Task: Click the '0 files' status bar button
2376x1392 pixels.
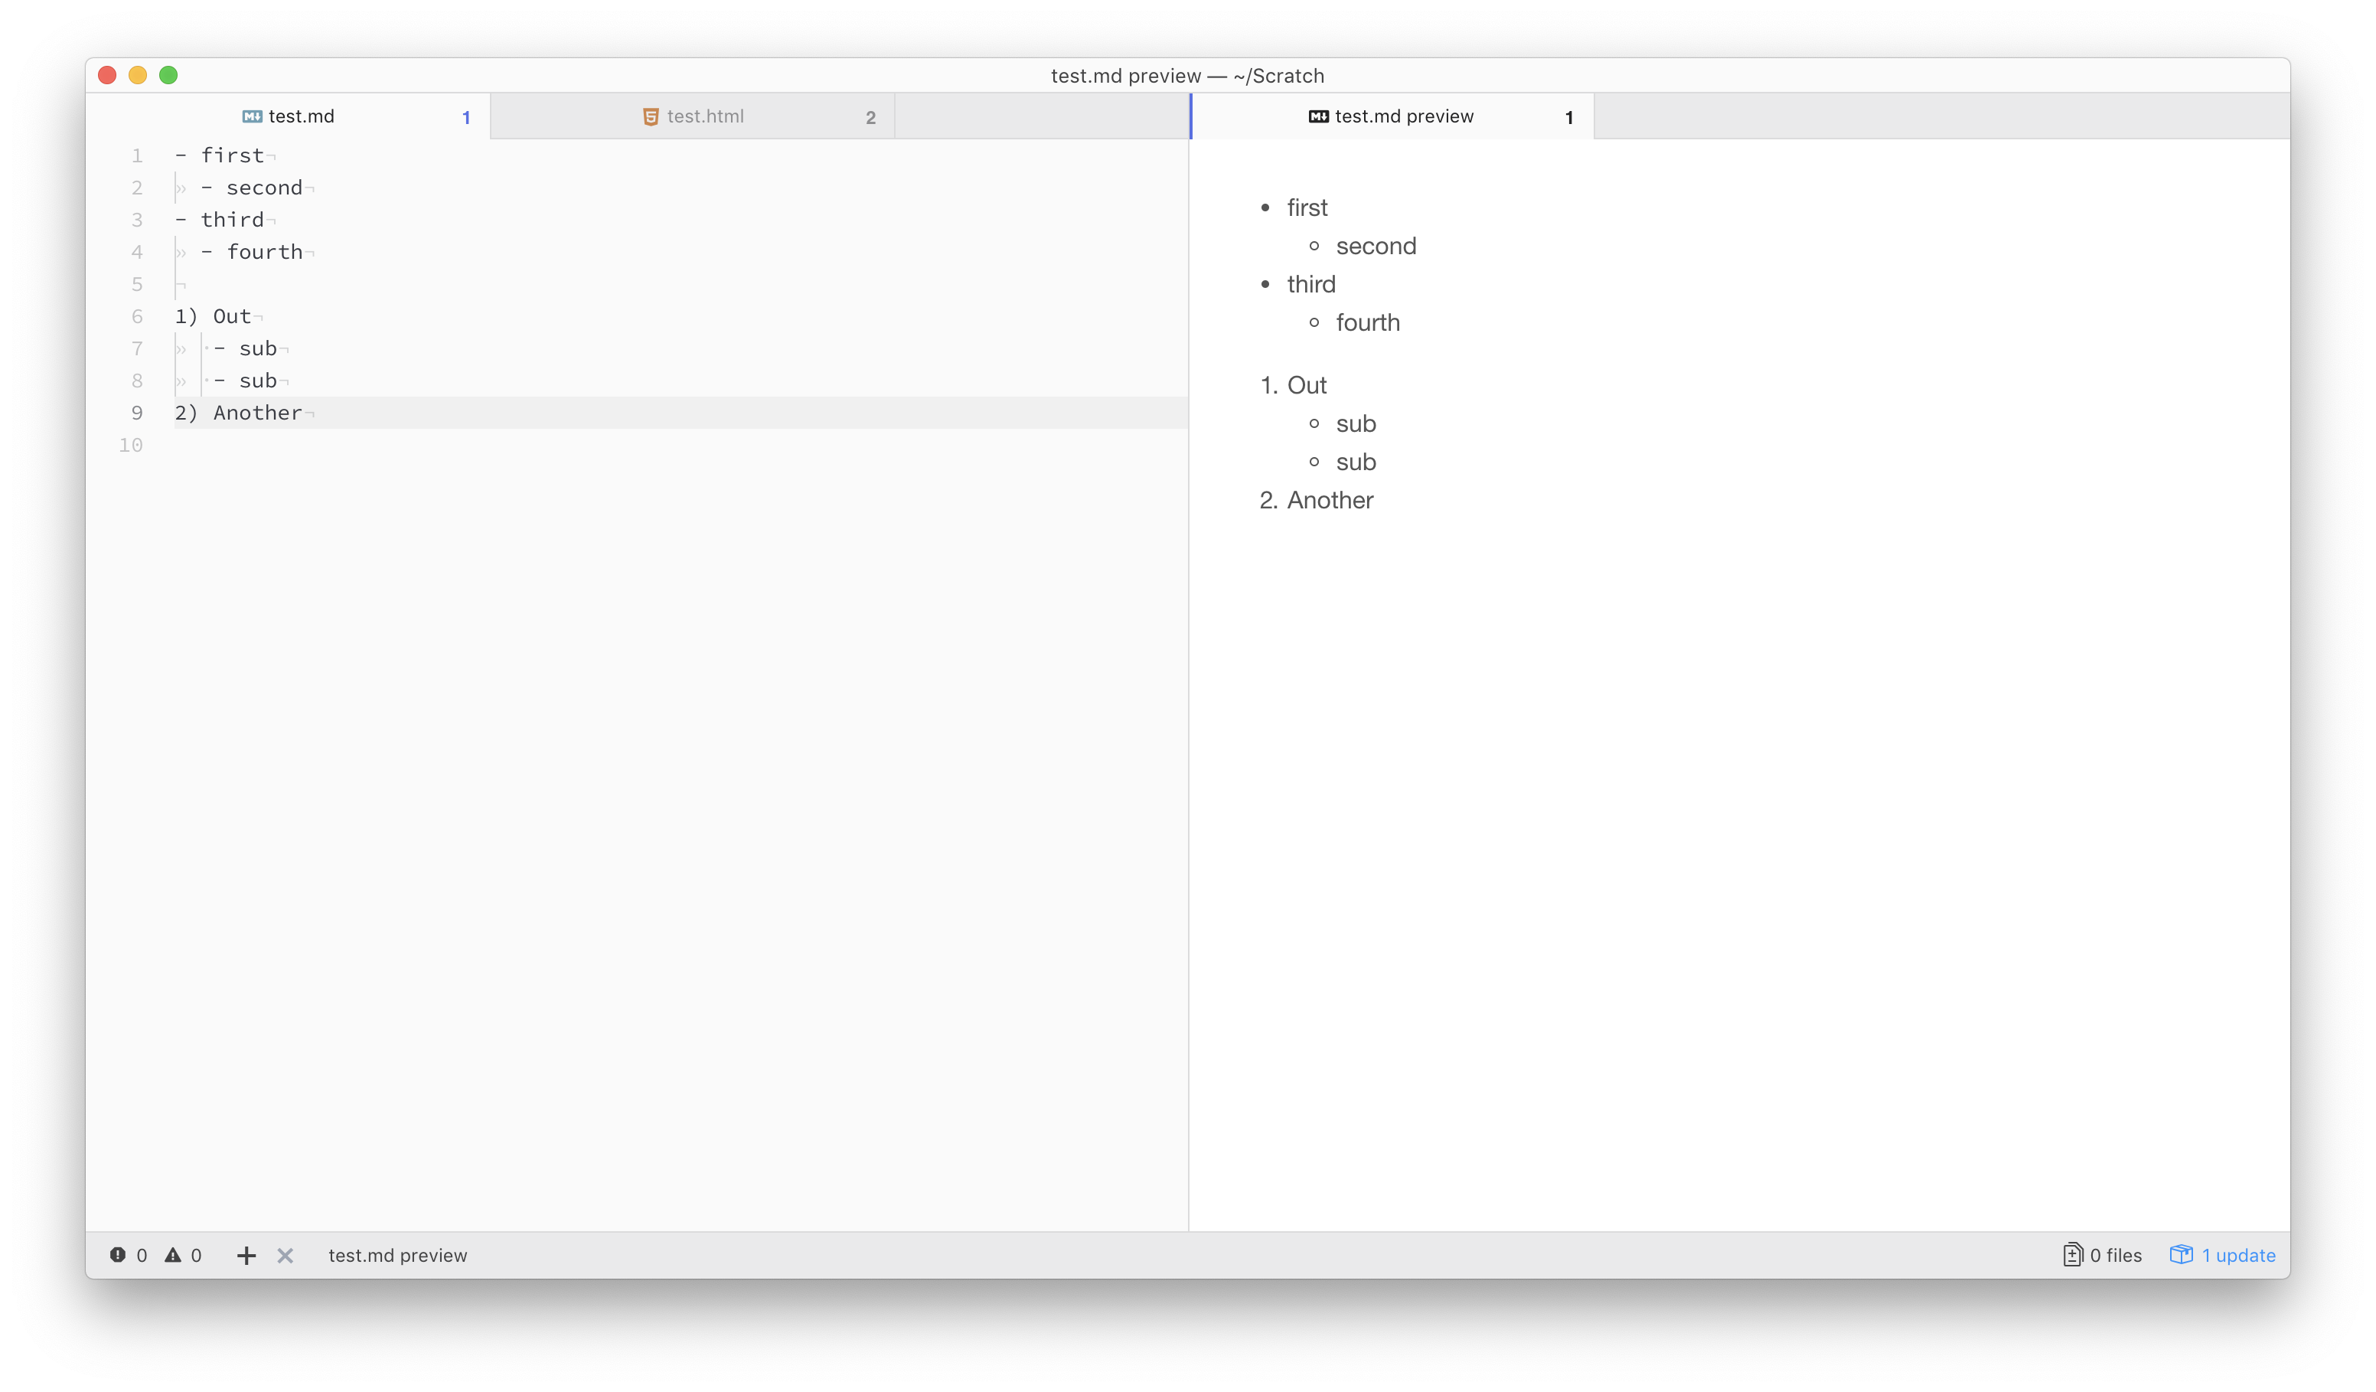Action: tap(2115, 1255)
